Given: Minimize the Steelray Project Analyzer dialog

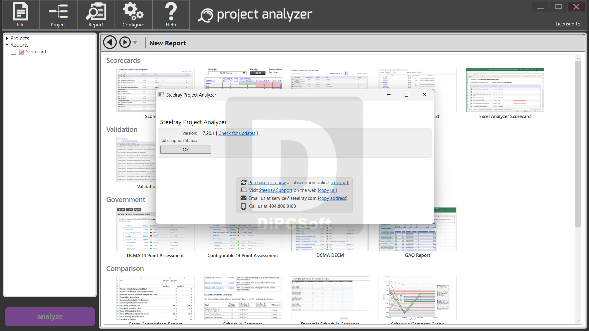Looking at the screenshot, I should 389,95.
